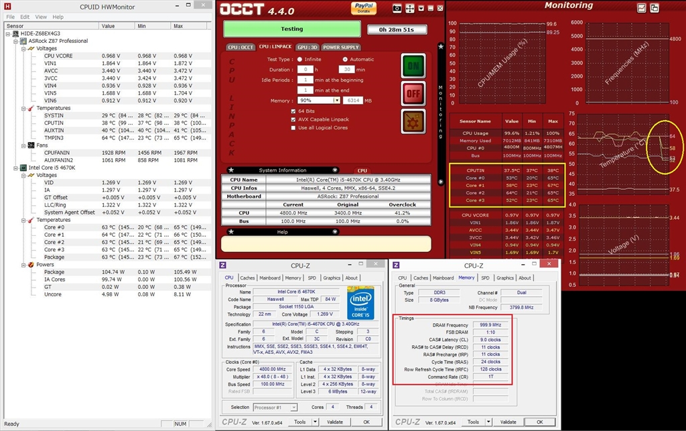The height and width of the screenshot is (431, 686).
Task: Click the star icon beside System Information
Action: [x=231, y=170]
